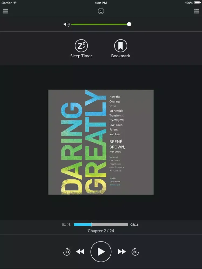Tap the Bookmark icon

point(121,46)
